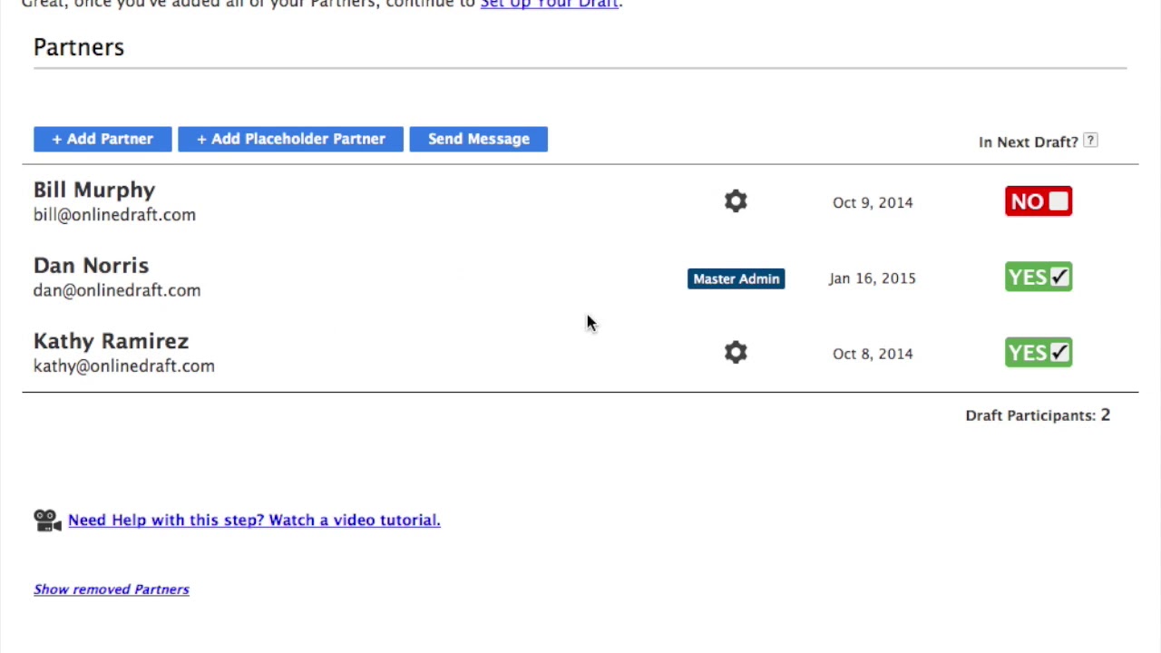The width and height of the screenshot is (1161, 653).
Task: Open settings gear for Bill Murphy
Action: tap(736, 201)
